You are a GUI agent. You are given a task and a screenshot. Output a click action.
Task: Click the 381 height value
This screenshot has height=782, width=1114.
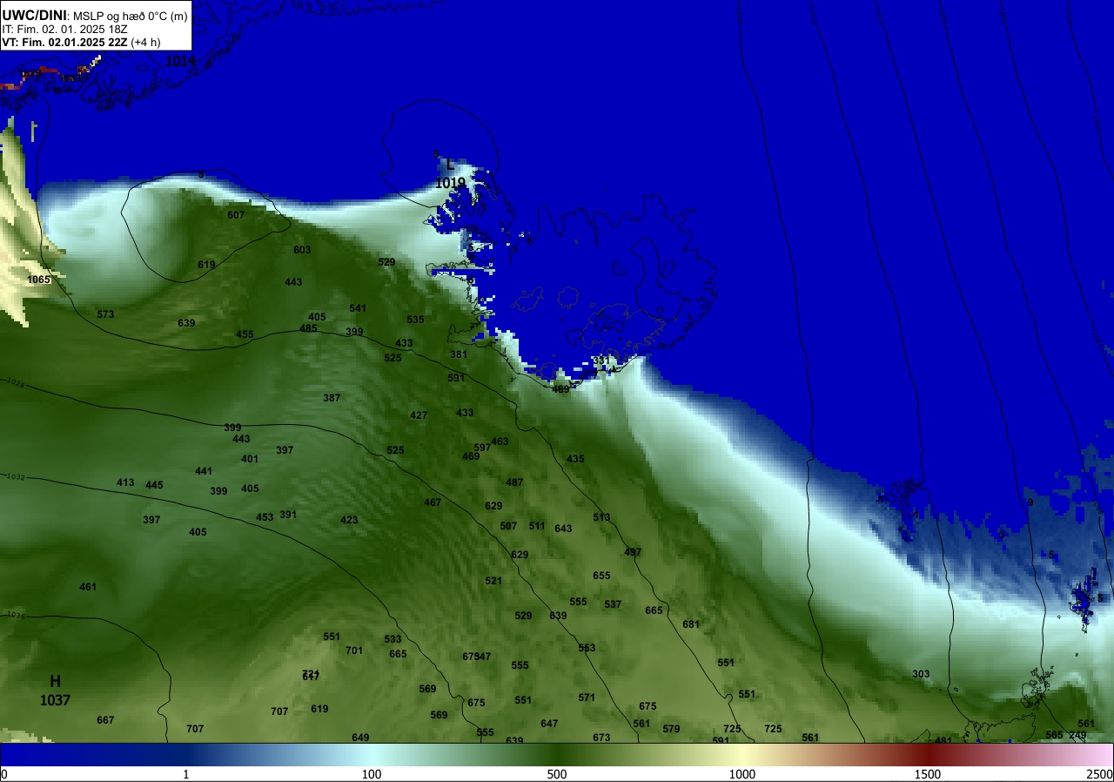click(459, 354)
